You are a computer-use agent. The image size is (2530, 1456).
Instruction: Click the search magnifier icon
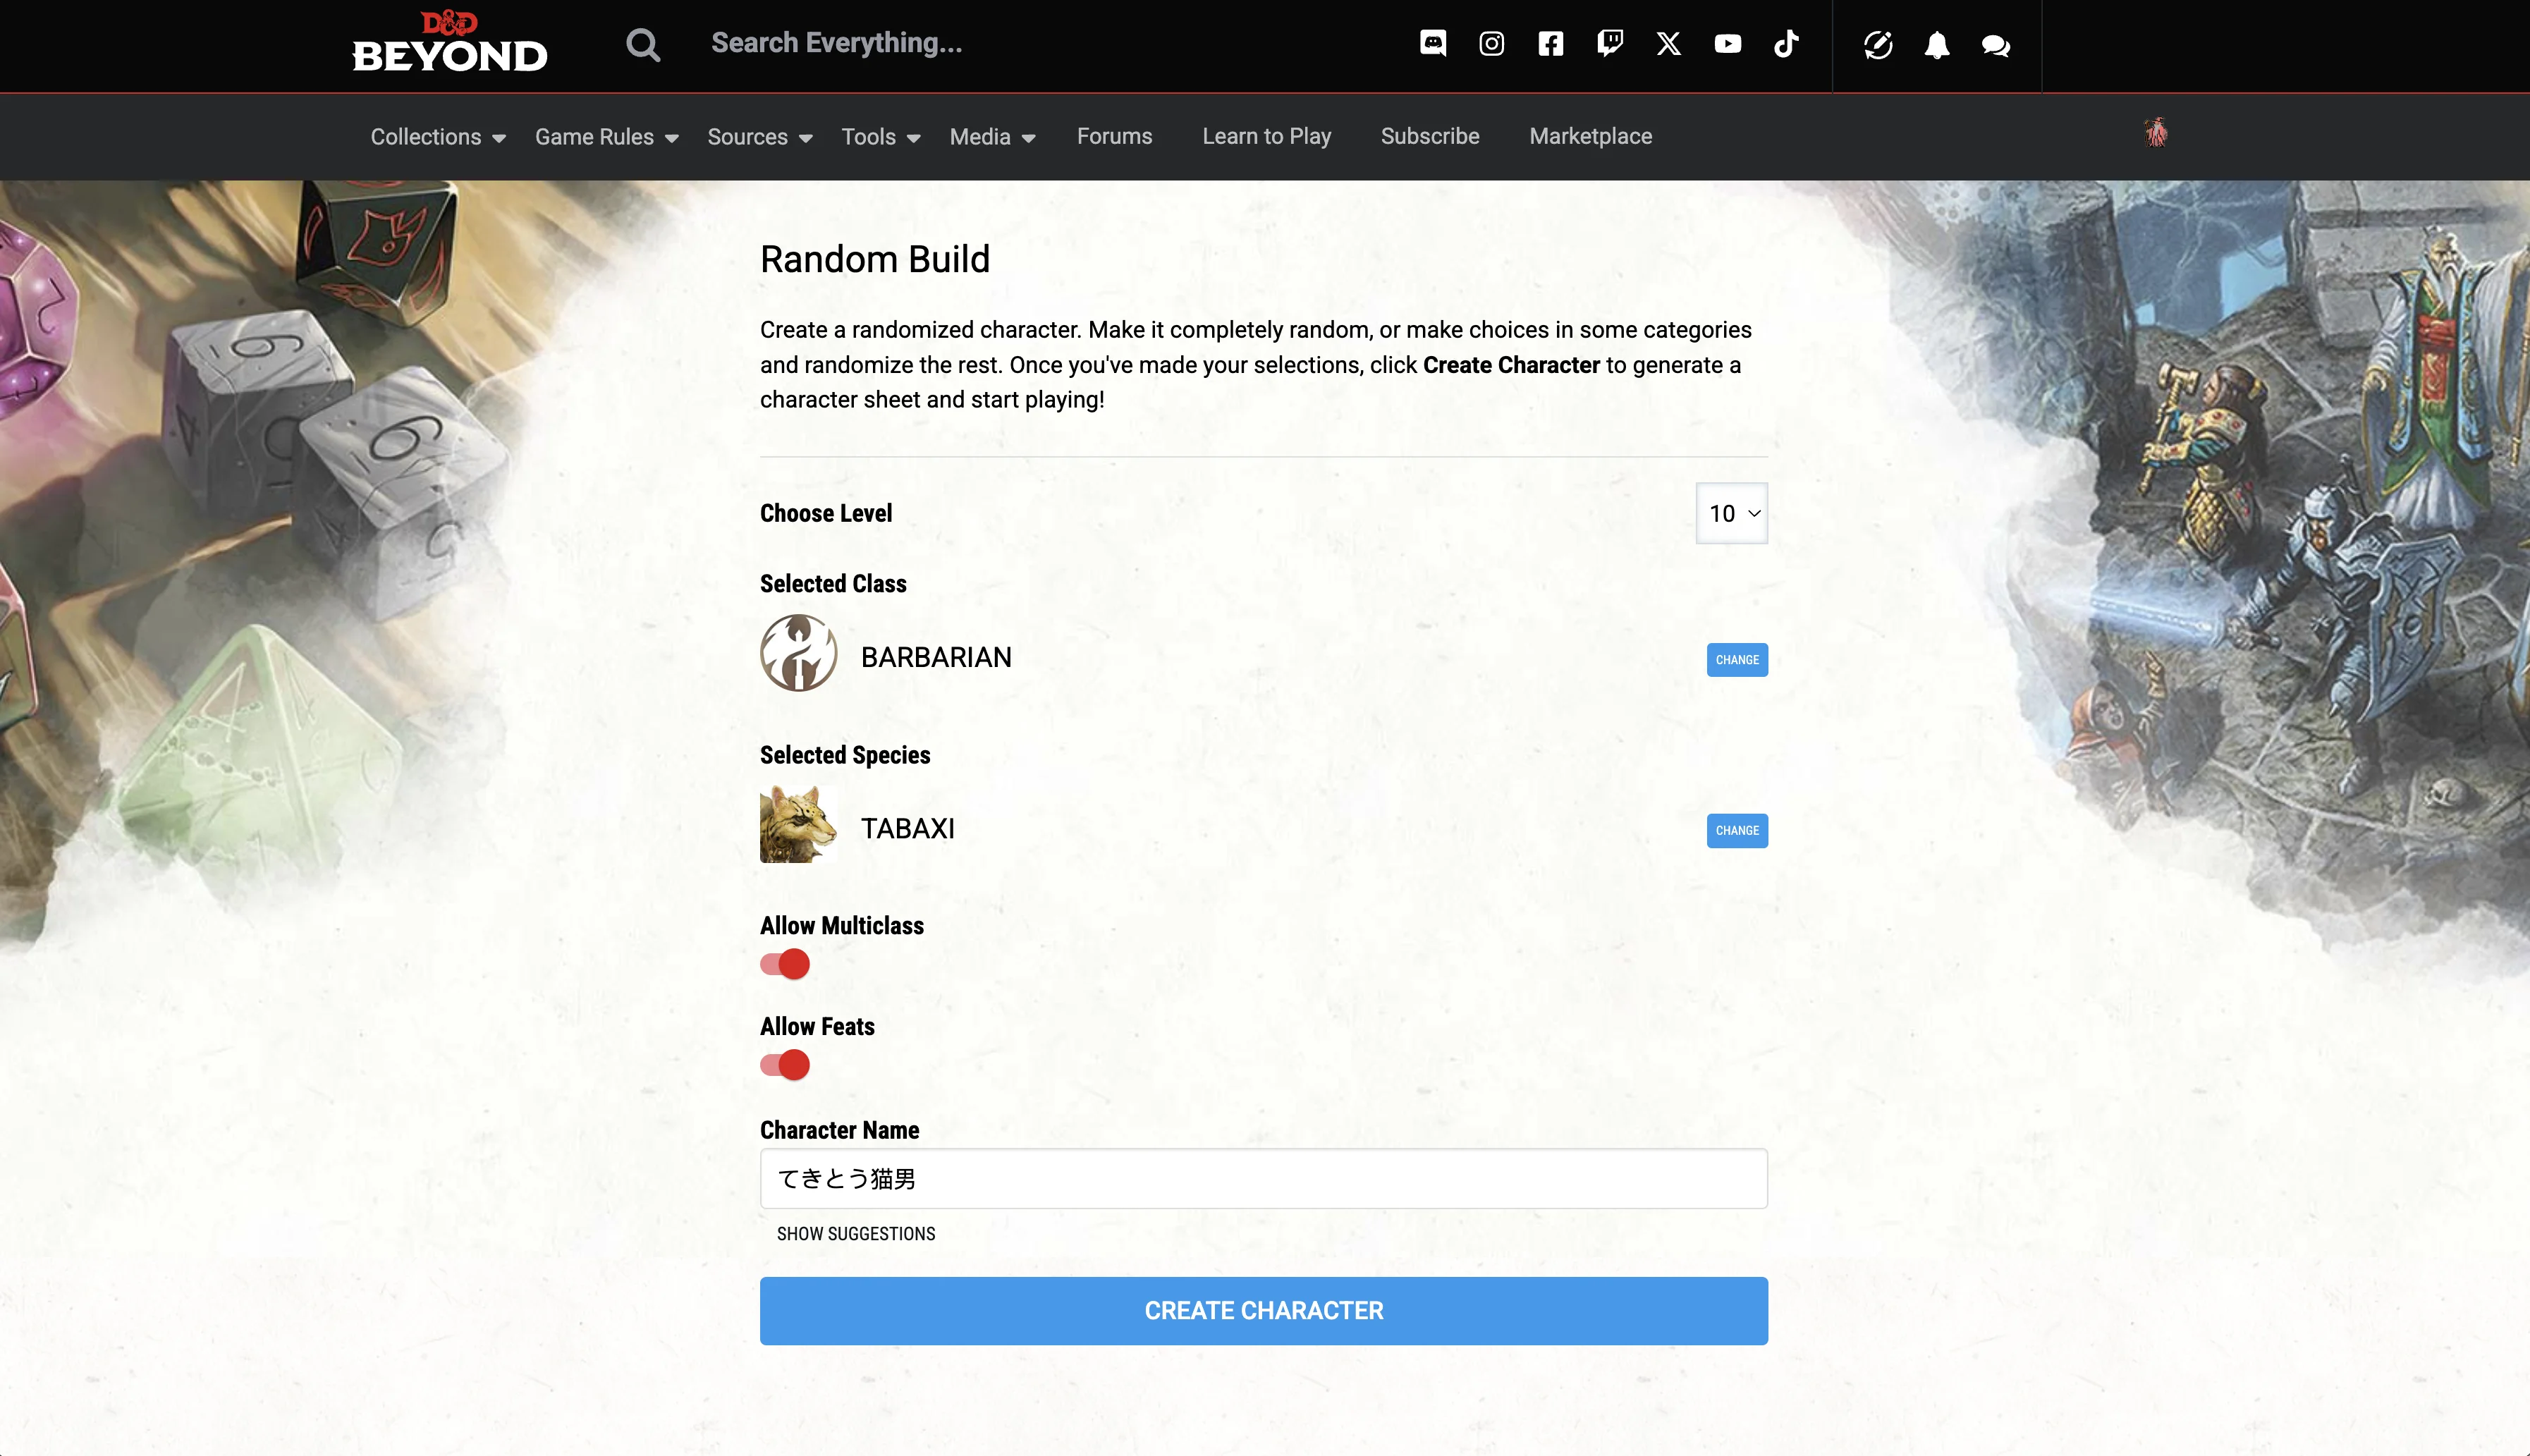click(x=643, y=44)
